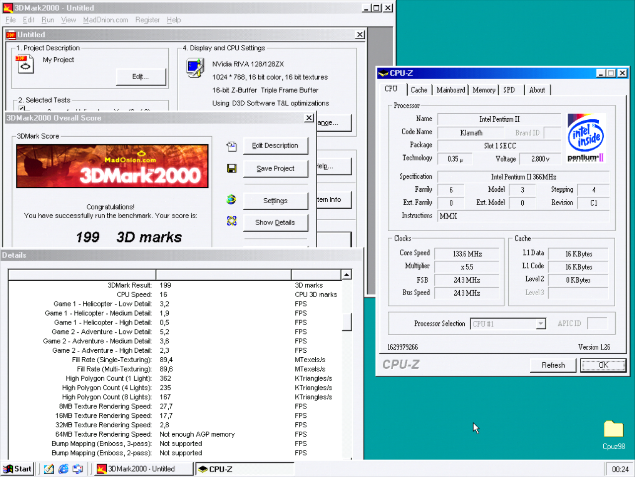Click the Core Speed value 133.6 MHz
The width and height of the screenshot is (635, 477).
467,254
